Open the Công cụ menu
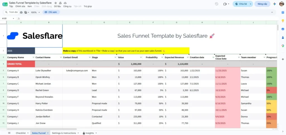The height and width of the screenshot is (135, 286). (x=67, y=6)
